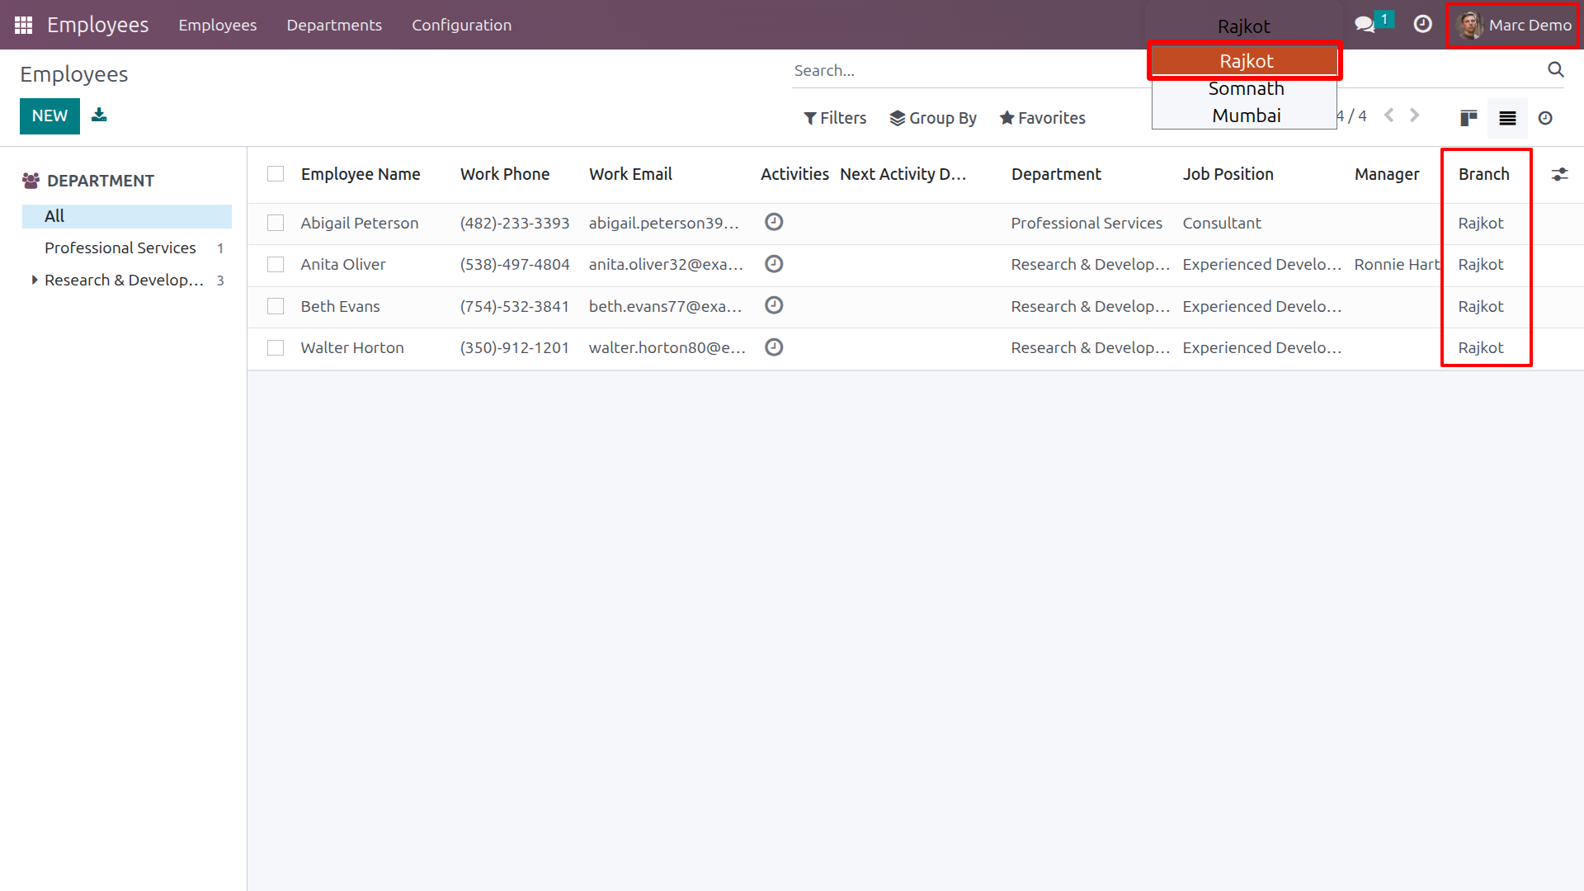Open the activities clock icon in navbar
The height and width of the screenshot is (891, 1584).
pos(1422,25)
